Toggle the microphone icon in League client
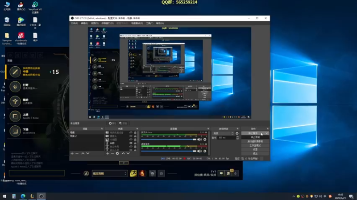The height and width of the screenshot is (200, 357). [x=236, y=173]
